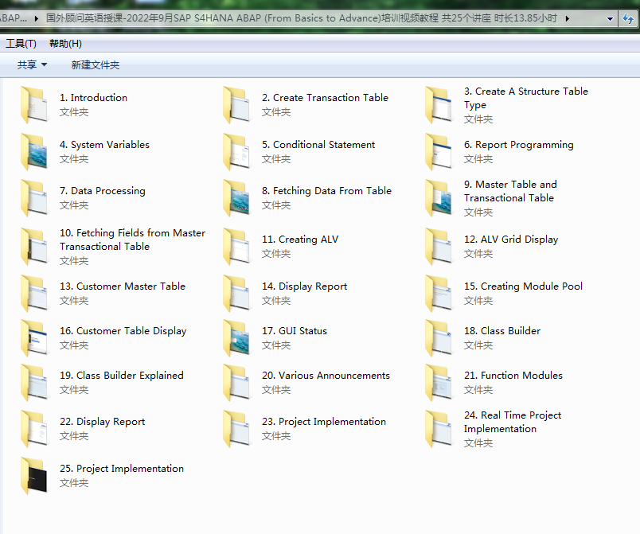Select folder icon of 9. Master Table and Transactional Table
This screenshot has height=534, width=640.
[439, 198]
